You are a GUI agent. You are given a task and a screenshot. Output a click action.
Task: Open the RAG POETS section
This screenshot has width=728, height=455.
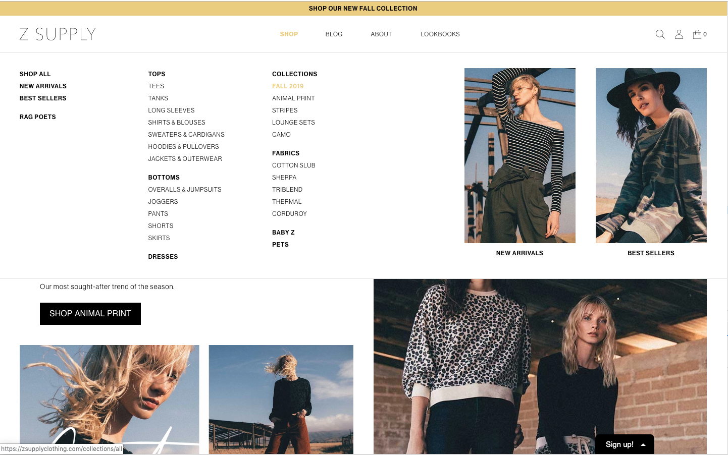click(x=37, y=117)
